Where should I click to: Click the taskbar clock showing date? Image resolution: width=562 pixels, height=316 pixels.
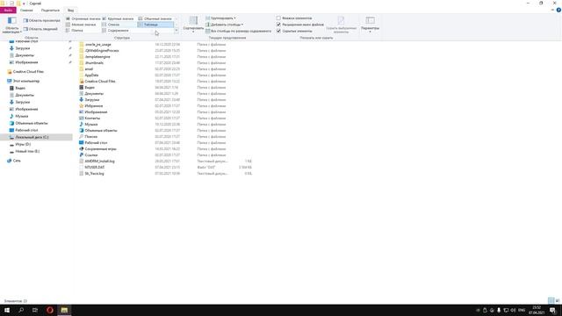tap(537, 310)
